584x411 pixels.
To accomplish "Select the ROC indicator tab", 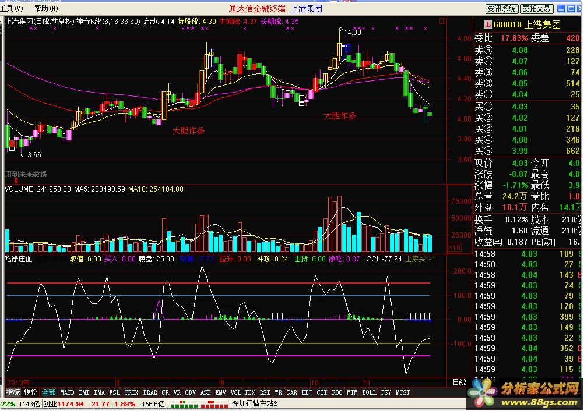I will [x=337, y=392].
